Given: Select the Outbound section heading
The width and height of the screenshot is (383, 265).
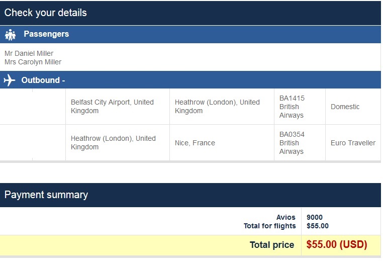Looking at the screenshot, I should (x=43, y=80).
